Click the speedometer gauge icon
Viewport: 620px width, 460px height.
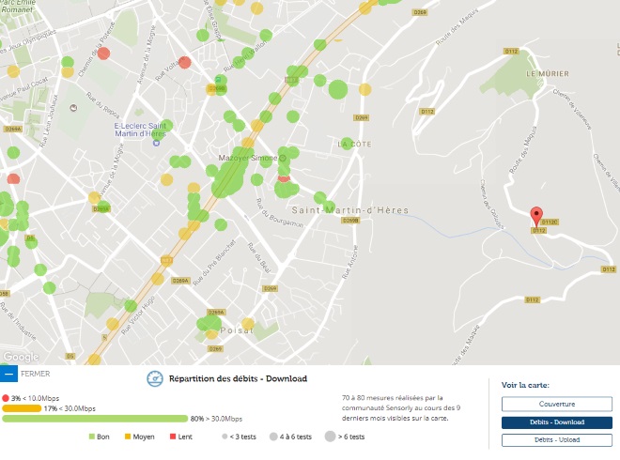(x=155, y=378)
